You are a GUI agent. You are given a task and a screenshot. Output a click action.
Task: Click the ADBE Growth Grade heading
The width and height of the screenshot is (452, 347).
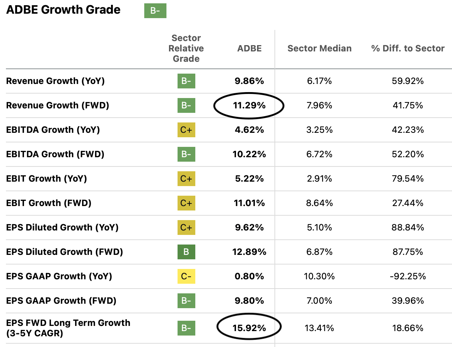(63, 10)
